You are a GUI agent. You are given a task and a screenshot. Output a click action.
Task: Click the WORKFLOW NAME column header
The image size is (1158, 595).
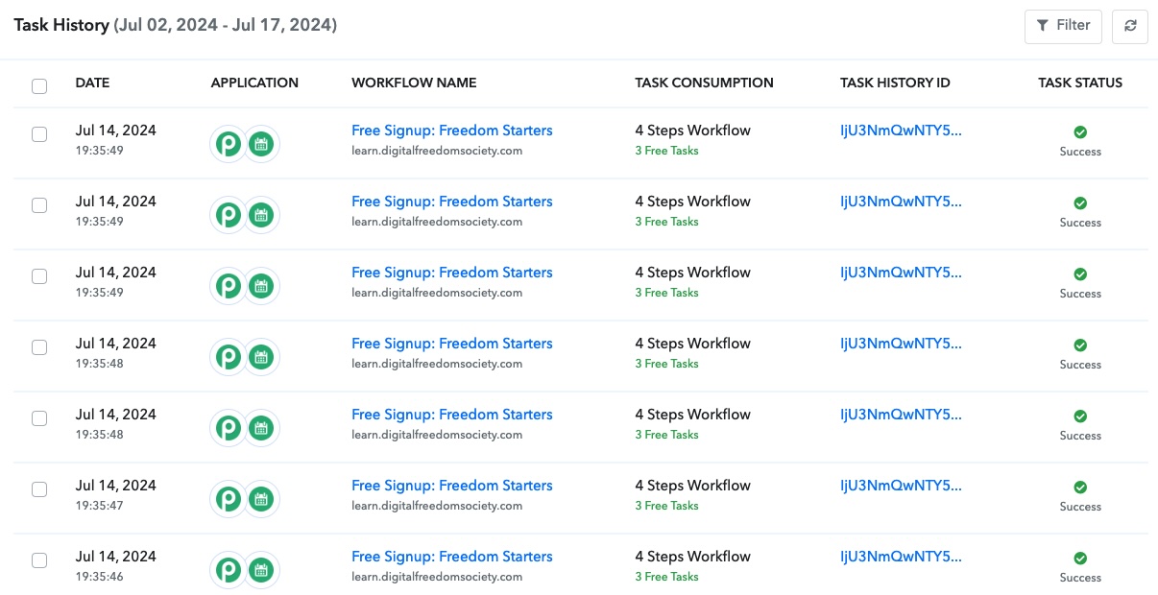point(414,83)
